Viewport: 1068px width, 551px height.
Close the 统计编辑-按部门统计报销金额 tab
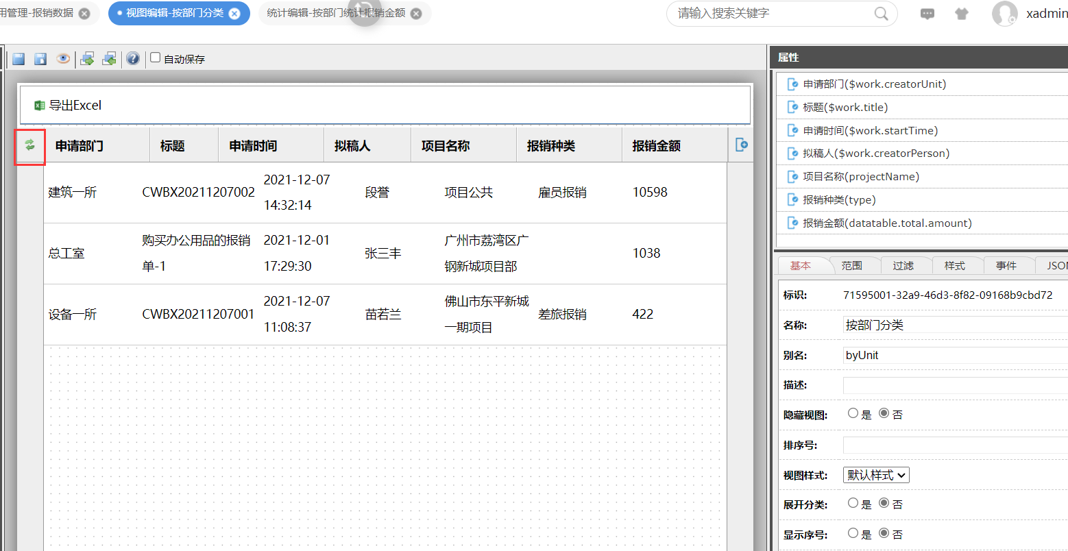416,14
